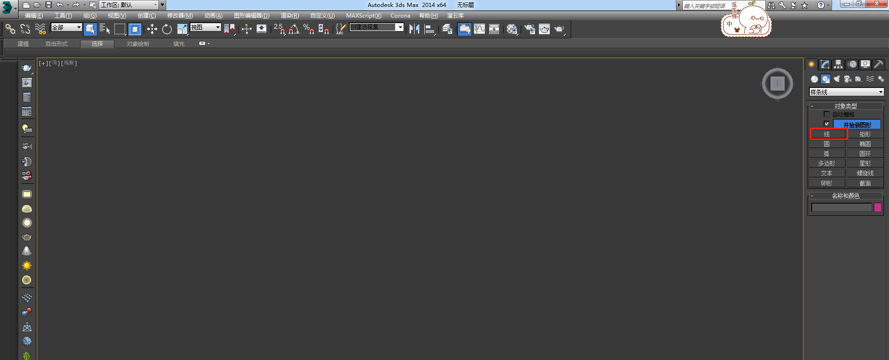The image size is (889, 360).
Task: Click the 线 shape button
Action: pyautogui.click(x=827, y=134)
